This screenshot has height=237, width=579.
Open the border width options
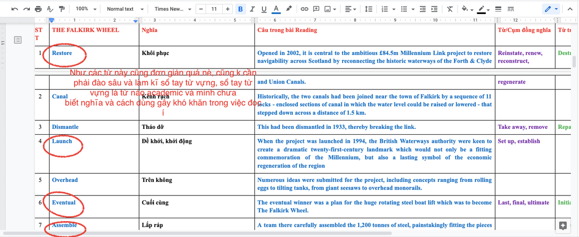coord(498,9)
